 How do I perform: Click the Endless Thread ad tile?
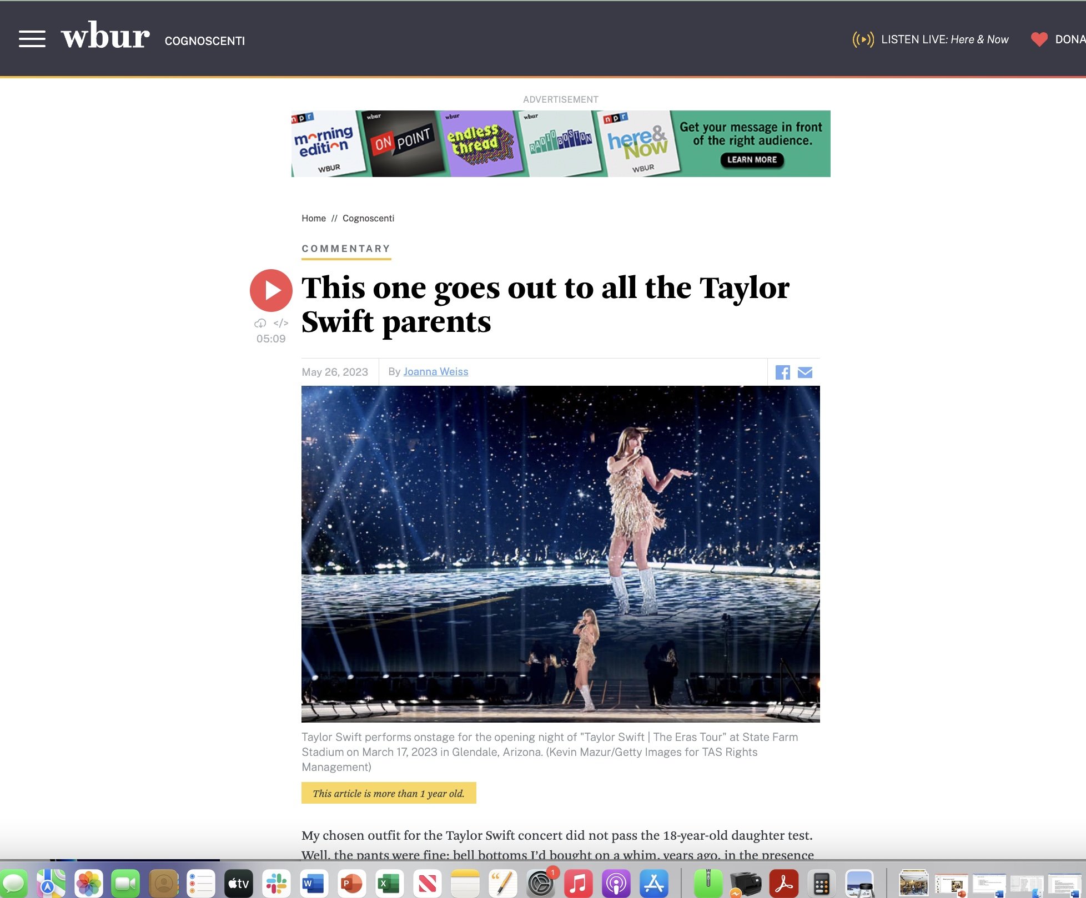coord(482,144)
